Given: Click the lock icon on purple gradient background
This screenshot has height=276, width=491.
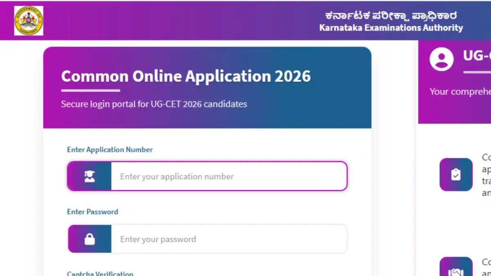Looking at the screenshot, I should click(90, 239).
